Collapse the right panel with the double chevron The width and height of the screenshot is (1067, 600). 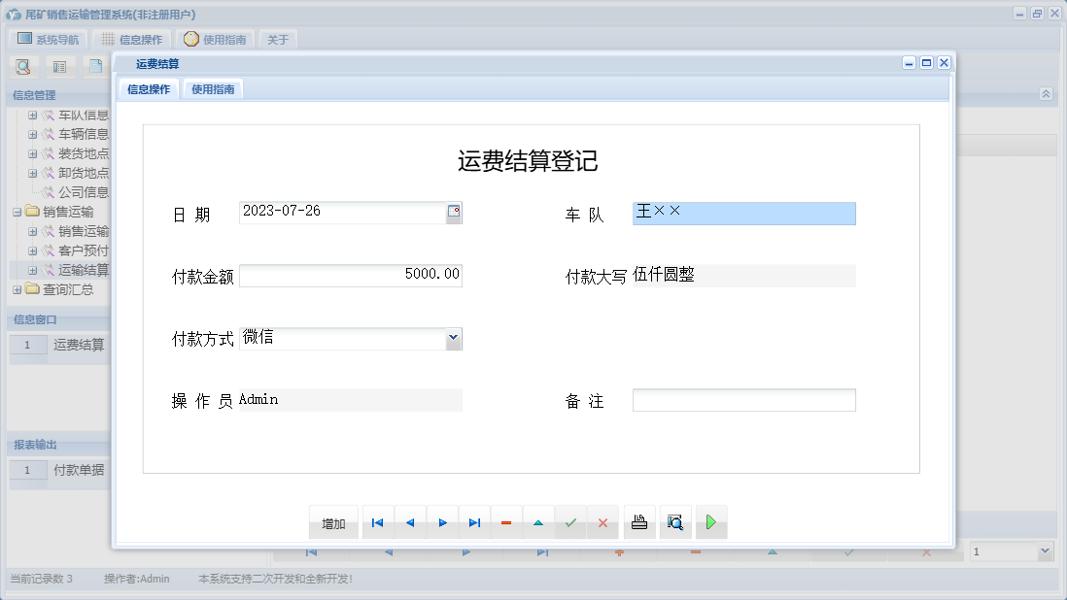point(1045,94)
